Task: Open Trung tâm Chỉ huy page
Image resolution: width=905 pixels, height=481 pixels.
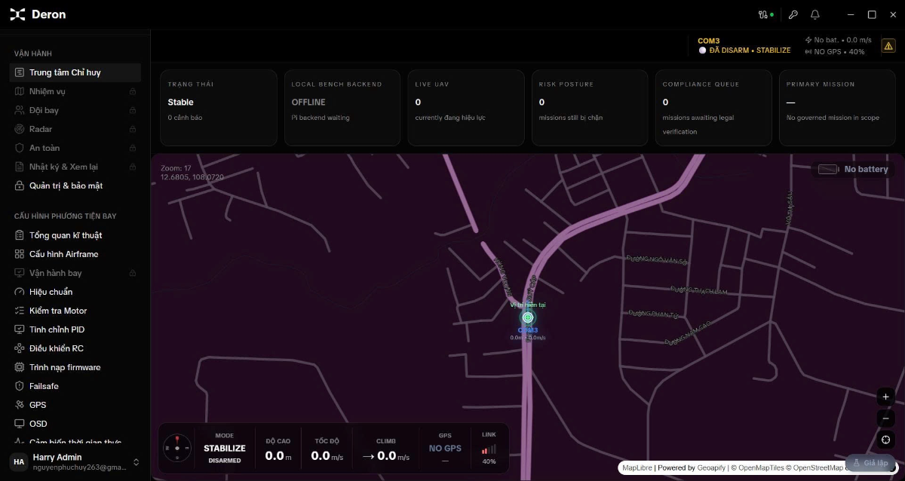Action: tap(75, 72)
